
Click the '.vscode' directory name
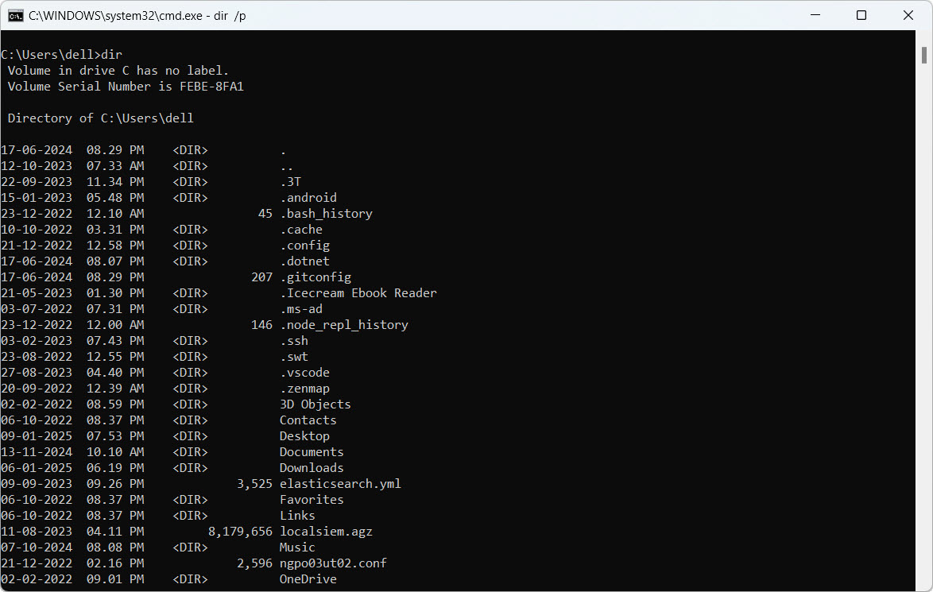(304, 373)
